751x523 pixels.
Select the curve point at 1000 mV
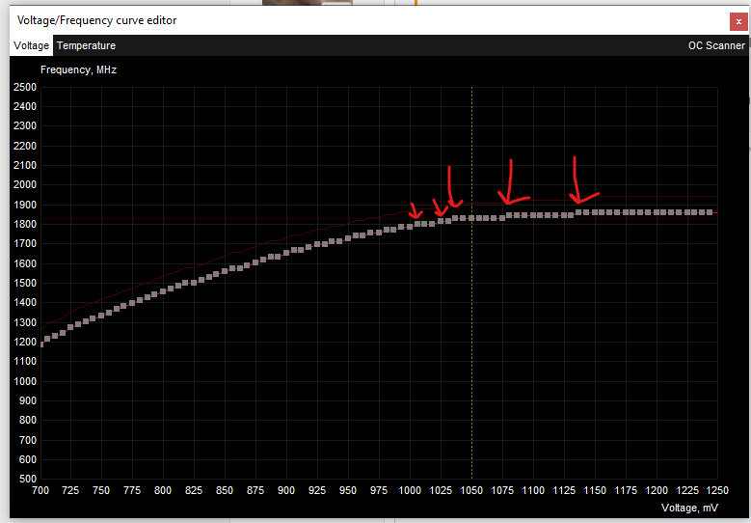[410, 227]
